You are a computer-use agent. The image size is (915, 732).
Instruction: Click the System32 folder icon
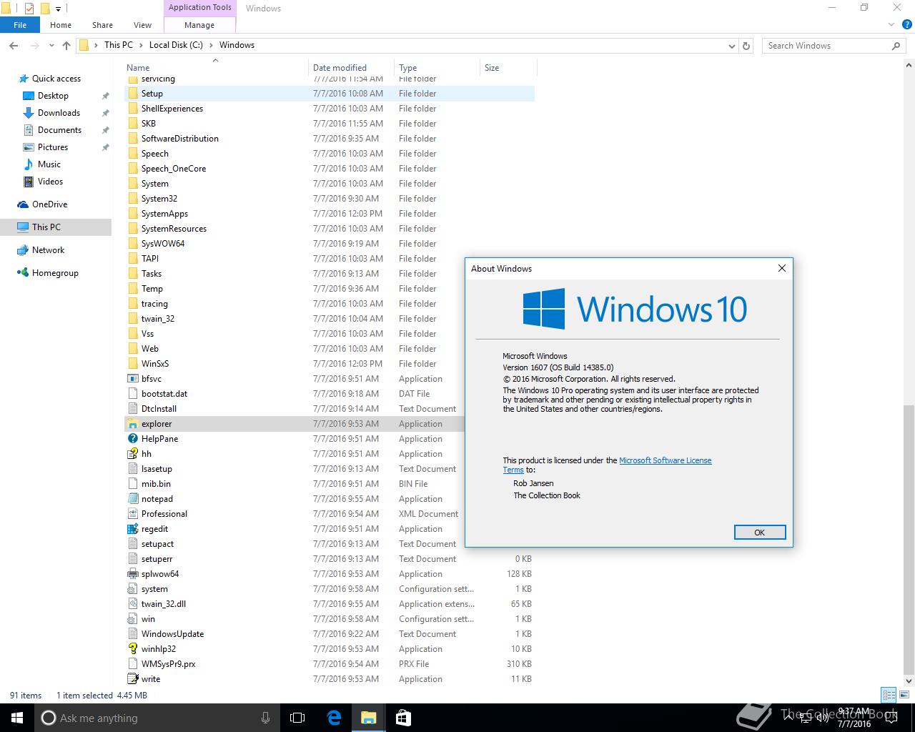click(x=132, y=199)
